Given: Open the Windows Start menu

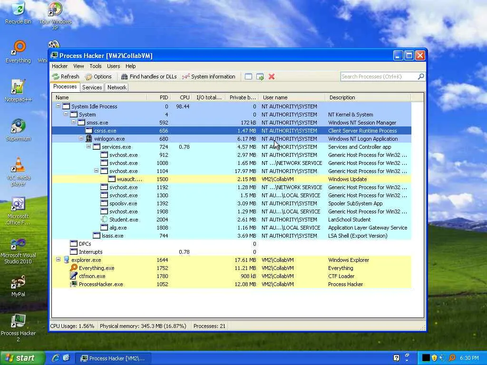Looking at the screenshot, I should (22, 358).
